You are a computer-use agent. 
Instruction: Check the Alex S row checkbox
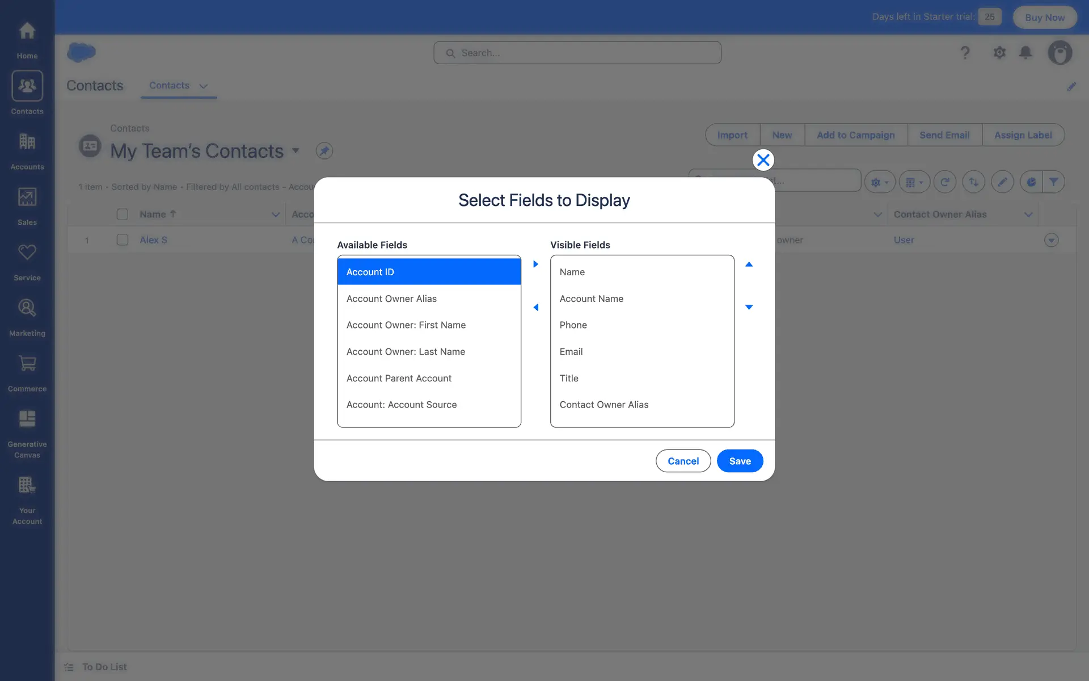pos(122,240)
